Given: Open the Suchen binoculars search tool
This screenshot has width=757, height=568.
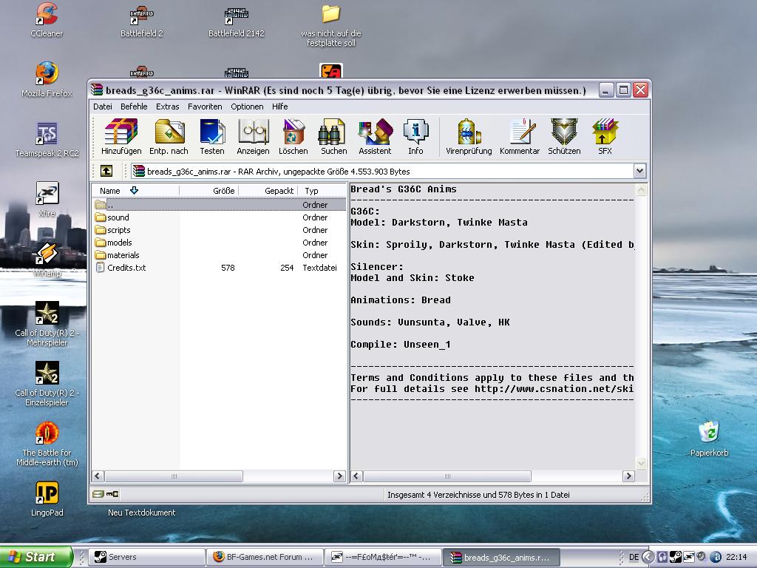Looking at the screenshot, I should [333, 137].
